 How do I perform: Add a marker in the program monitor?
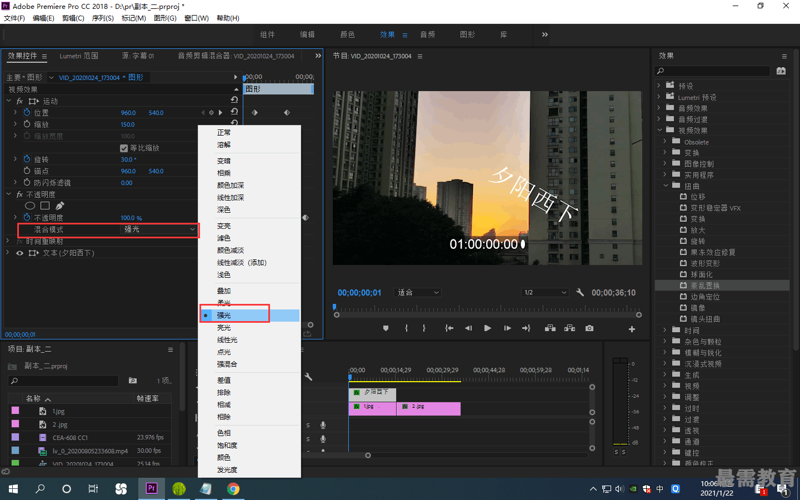coord(386,328)
